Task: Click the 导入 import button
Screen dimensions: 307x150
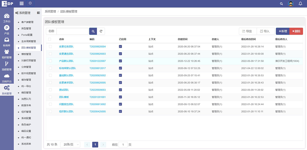Action: click(x=266, y=31)
